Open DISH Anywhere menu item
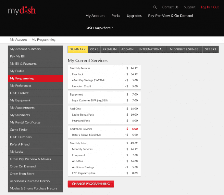224x195 pixels. (99, 28)
